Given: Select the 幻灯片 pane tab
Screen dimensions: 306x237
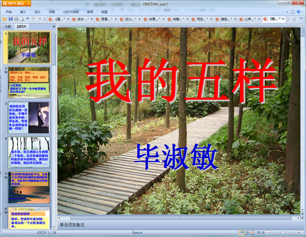Looking at the screenshot, I should 21,26.
